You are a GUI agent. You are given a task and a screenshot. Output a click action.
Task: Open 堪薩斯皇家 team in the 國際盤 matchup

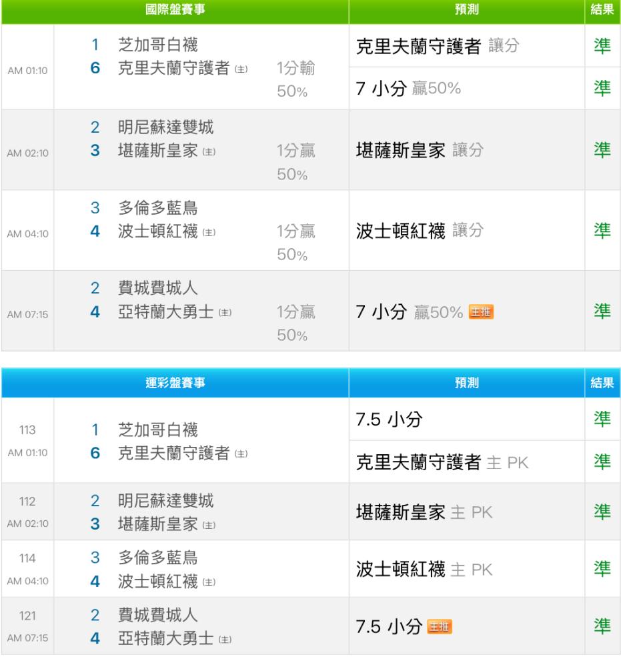click(158, 151)
